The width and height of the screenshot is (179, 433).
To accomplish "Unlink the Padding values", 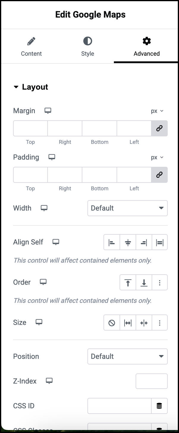I will (160, 175).
